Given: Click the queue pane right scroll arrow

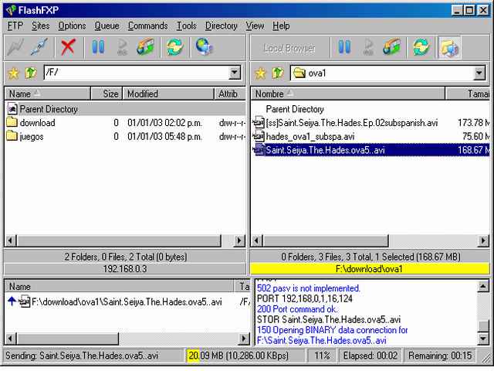Looking at the screenshot, I should (243, 339).
